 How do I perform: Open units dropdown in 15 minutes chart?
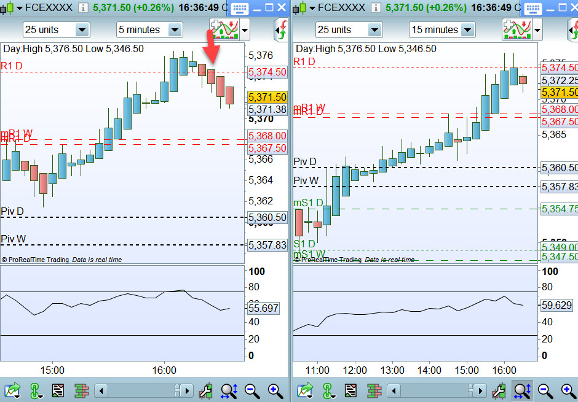(x=374, y=30)
